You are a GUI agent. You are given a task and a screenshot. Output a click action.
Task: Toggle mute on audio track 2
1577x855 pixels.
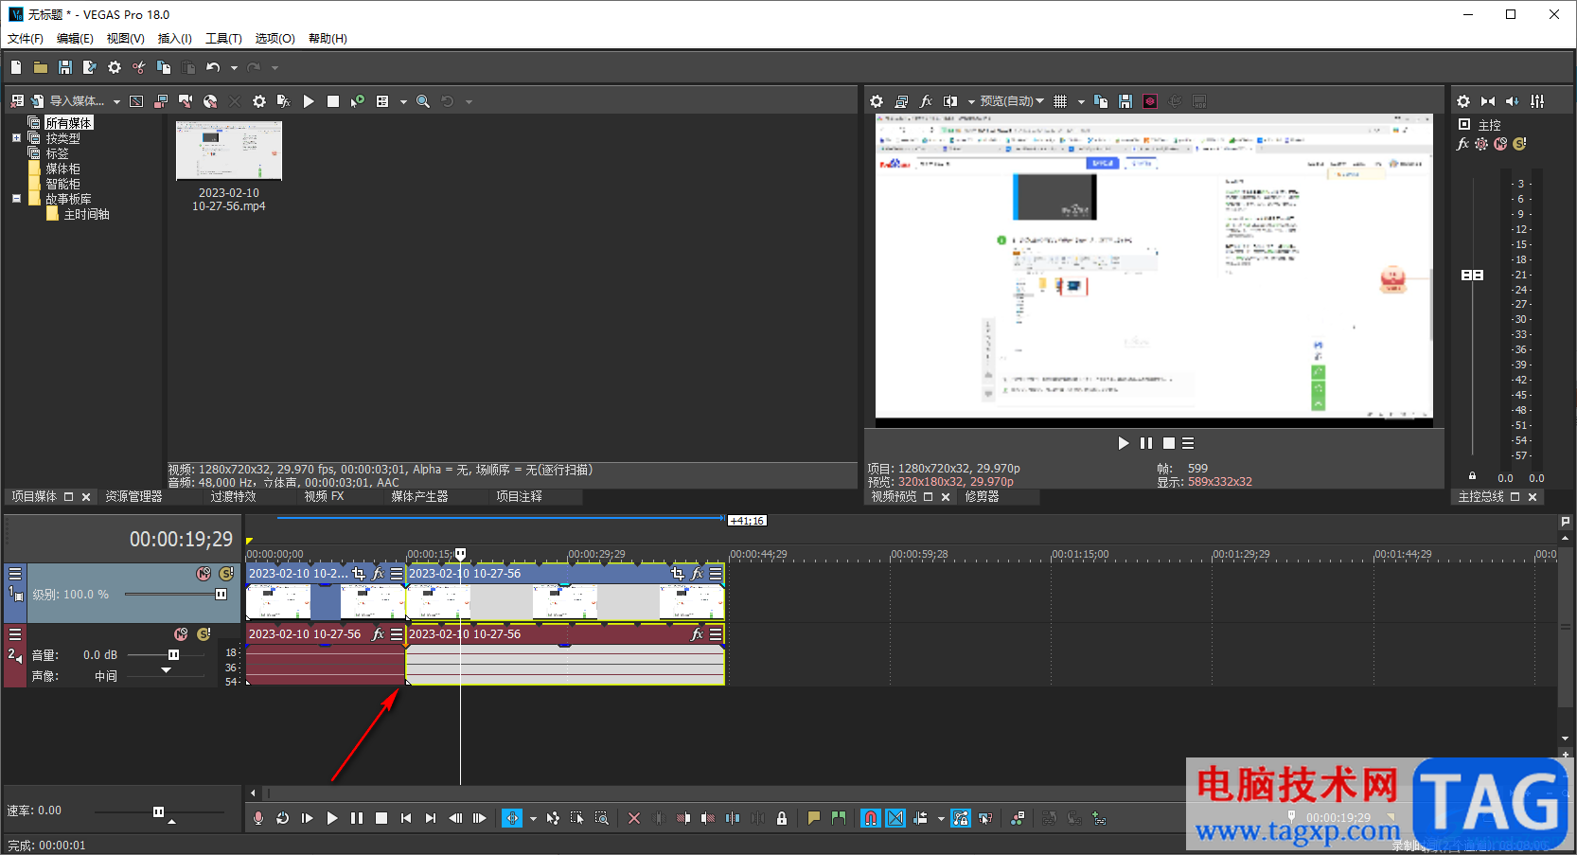pyautogui.click(x=181, y=634)
